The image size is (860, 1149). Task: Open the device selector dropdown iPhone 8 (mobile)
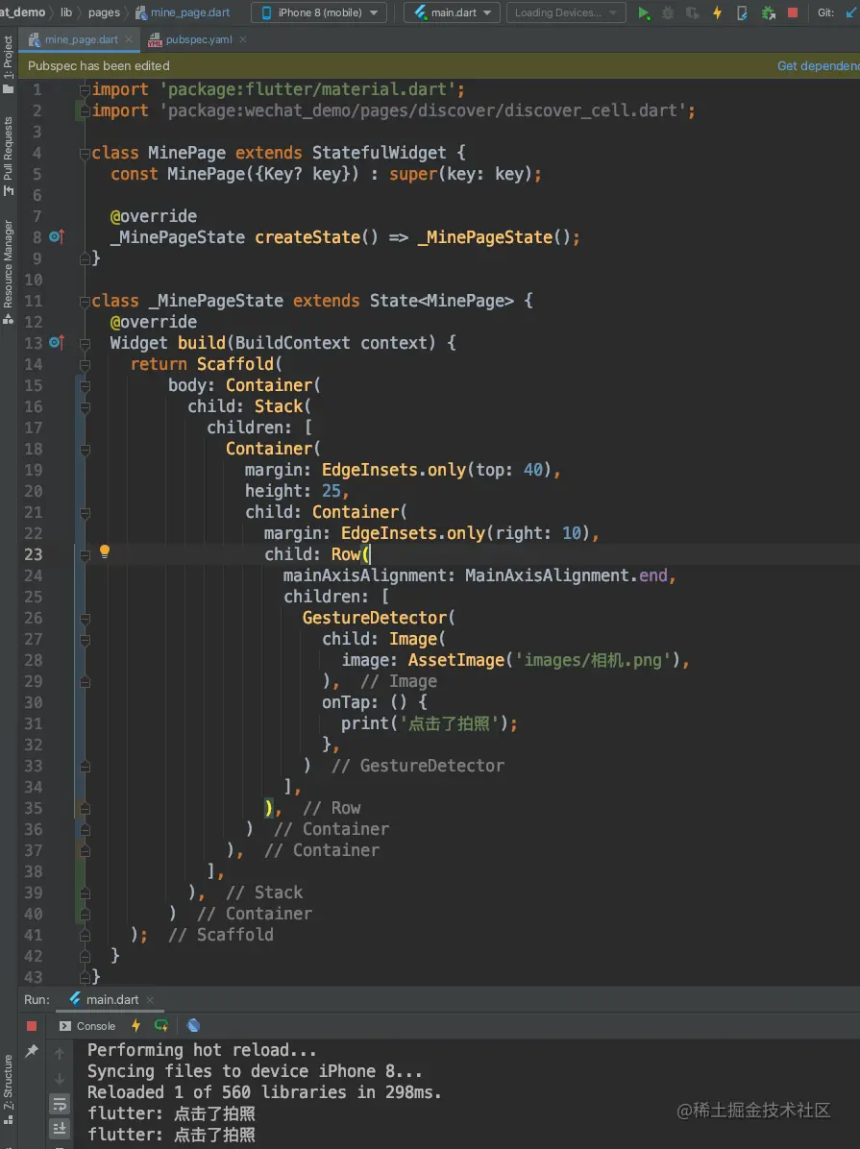(319, 12)
